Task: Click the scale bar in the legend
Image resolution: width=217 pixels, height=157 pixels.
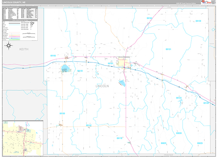Action: (x=27, y=34)
